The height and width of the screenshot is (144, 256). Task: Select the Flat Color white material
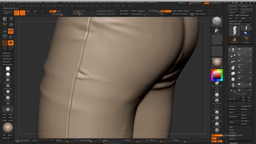8,69
